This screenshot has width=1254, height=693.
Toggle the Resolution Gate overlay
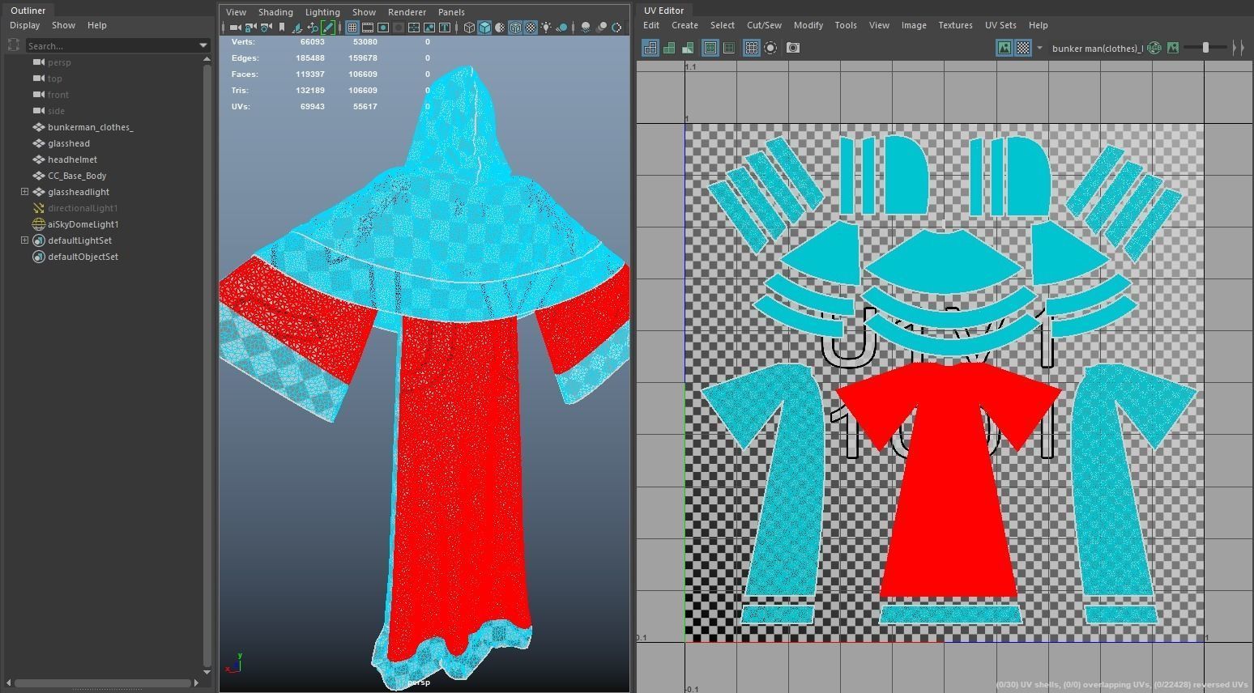382,28
